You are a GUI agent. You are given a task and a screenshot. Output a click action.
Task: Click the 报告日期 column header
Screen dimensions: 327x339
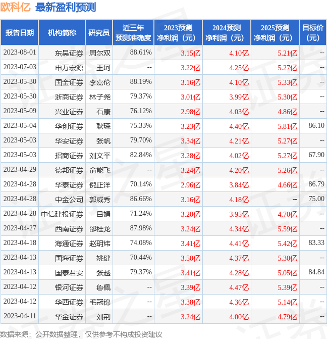(x=20, y=33)
